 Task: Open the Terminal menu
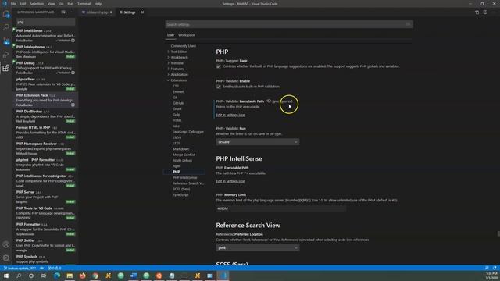(x=84, y=4)
